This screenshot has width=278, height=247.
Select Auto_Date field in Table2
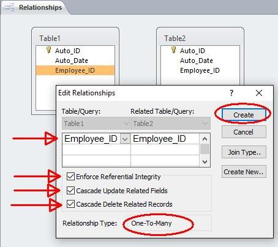click(x=200, y=61)
